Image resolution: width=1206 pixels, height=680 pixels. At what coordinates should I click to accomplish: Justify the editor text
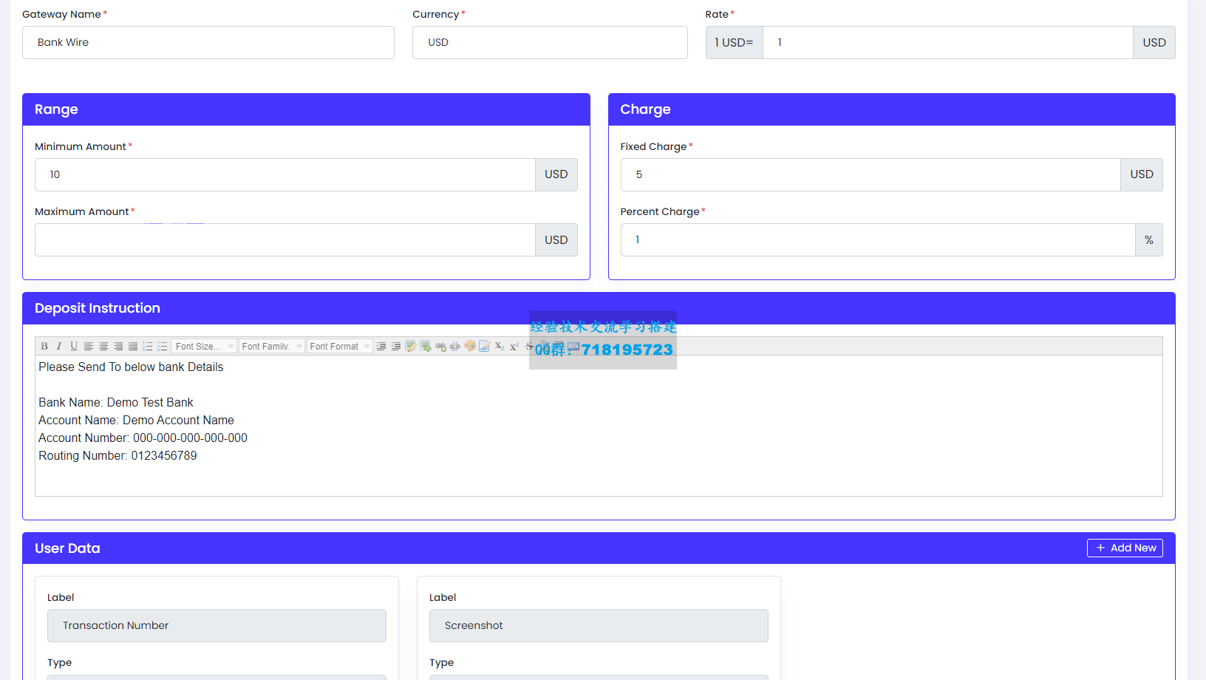tap(133, 346)
